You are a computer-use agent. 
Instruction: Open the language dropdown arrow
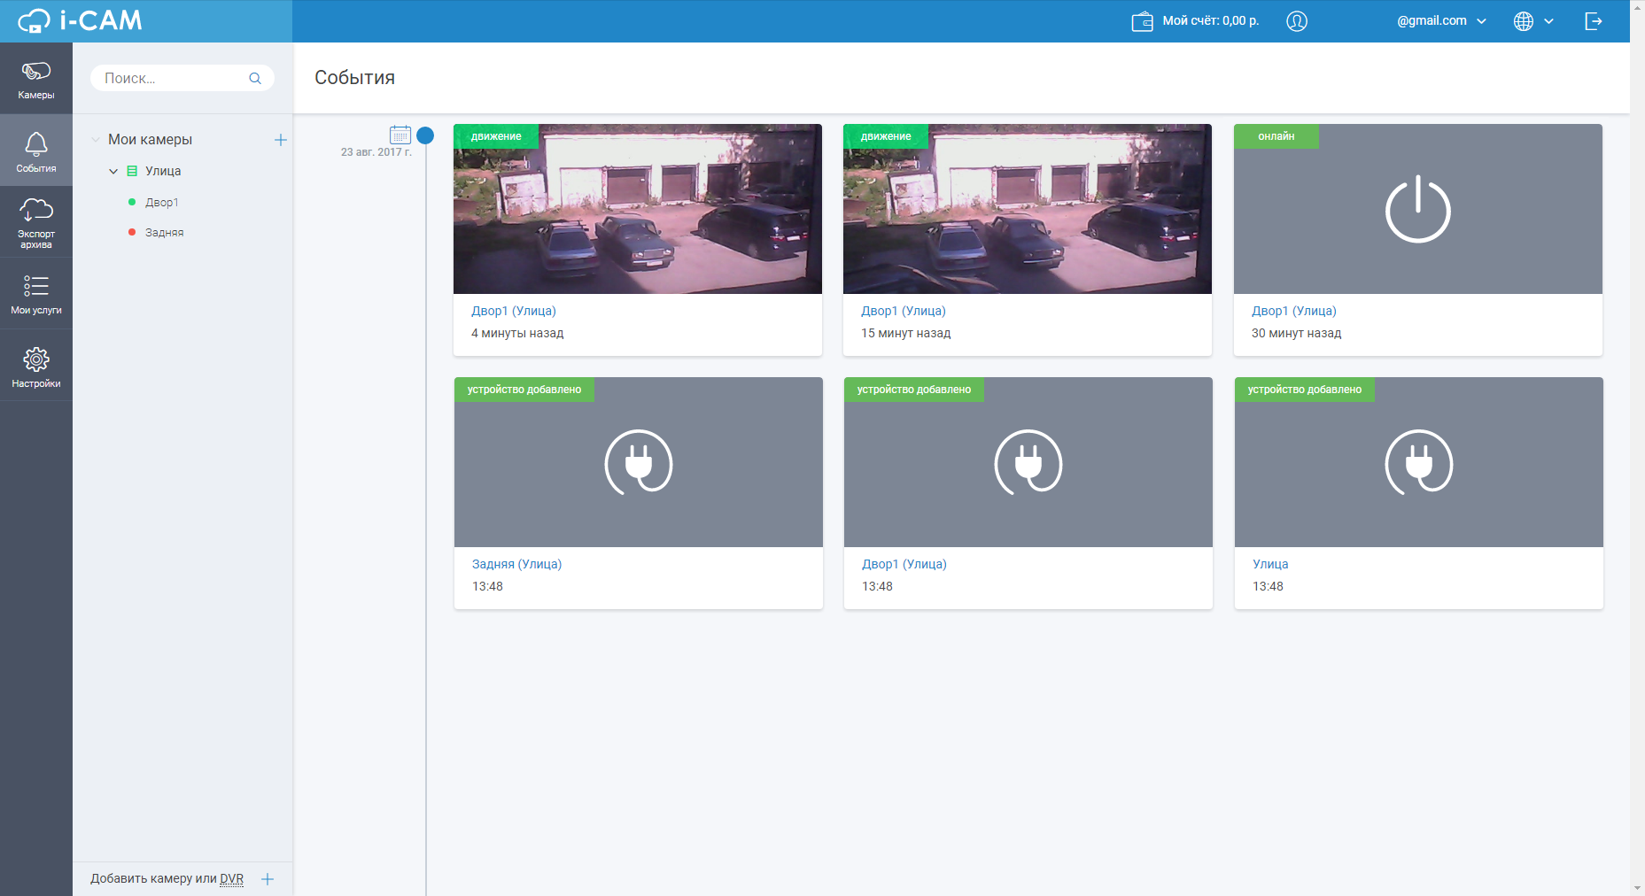pyautogui.click(x=1548, y=21)
